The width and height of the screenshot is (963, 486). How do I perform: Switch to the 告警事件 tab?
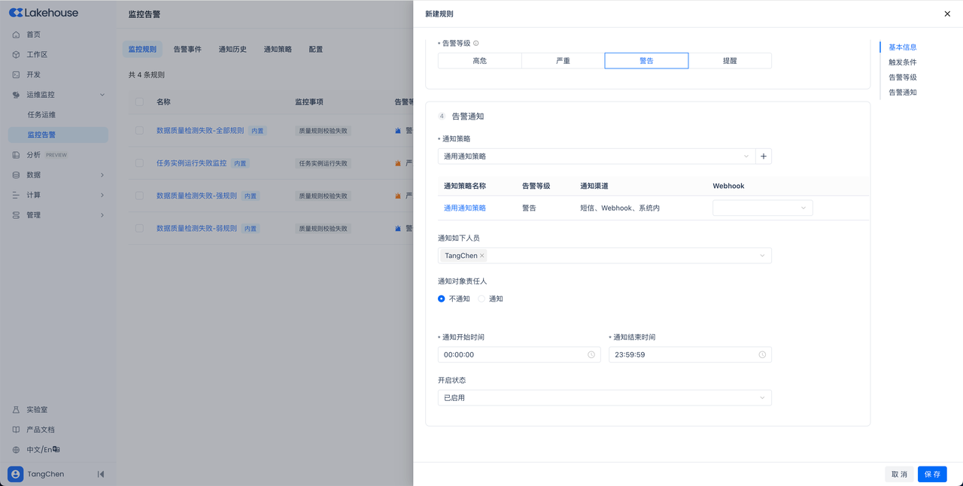pyautogui.click(x=187, y=50)
